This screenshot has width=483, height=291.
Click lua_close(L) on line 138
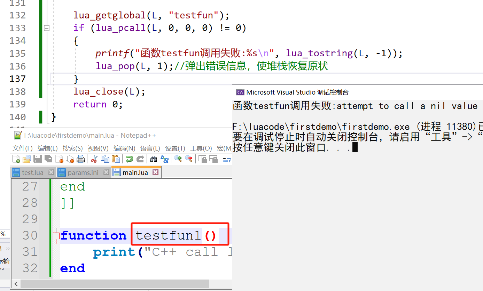click(106, 92)
